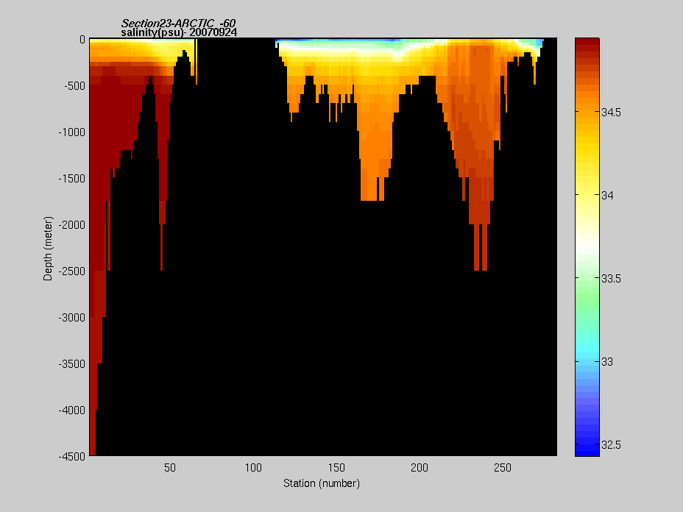Viewport: 683px width, 512px height.
Task: Click the y-axis tick label '-3000'
Action: (x=72, y=317)
